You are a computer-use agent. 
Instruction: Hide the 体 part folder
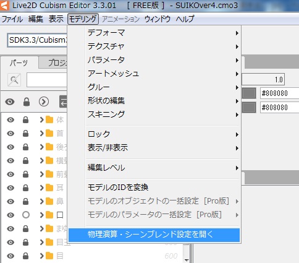pos(11,120)
